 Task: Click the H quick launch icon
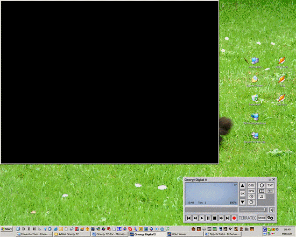click(x=34, y=229)
